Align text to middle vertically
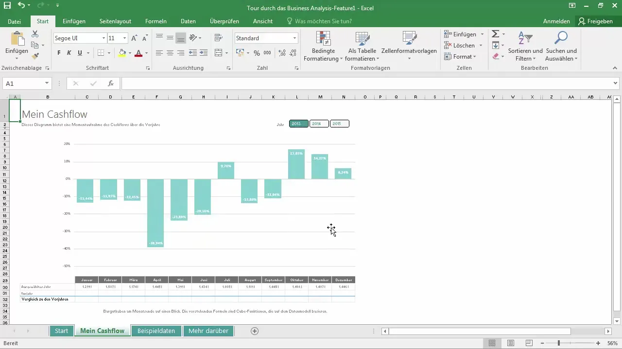The width and height of the screenshot is (622, 349). tap(170, 38)
